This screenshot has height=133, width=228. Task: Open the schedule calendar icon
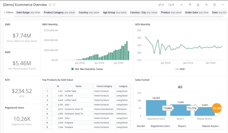215,5
